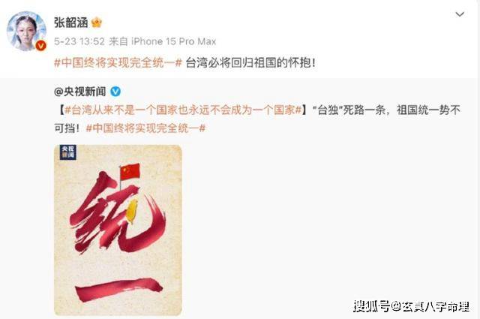Screen dimensions: 480x319
Task: Open the @央视新闻 account link
Action: tap(80, 92)
